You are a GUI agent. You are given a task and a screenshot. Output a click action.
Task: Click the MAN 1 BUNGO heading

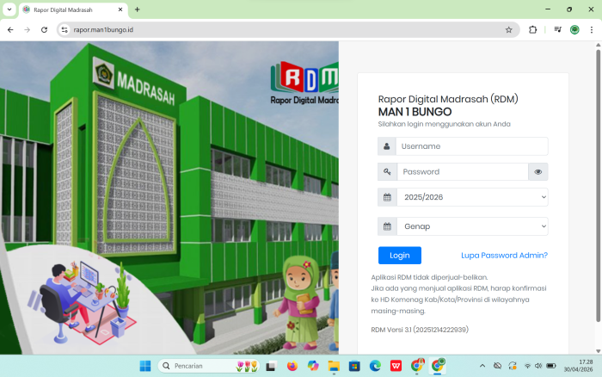pos(415,112)
